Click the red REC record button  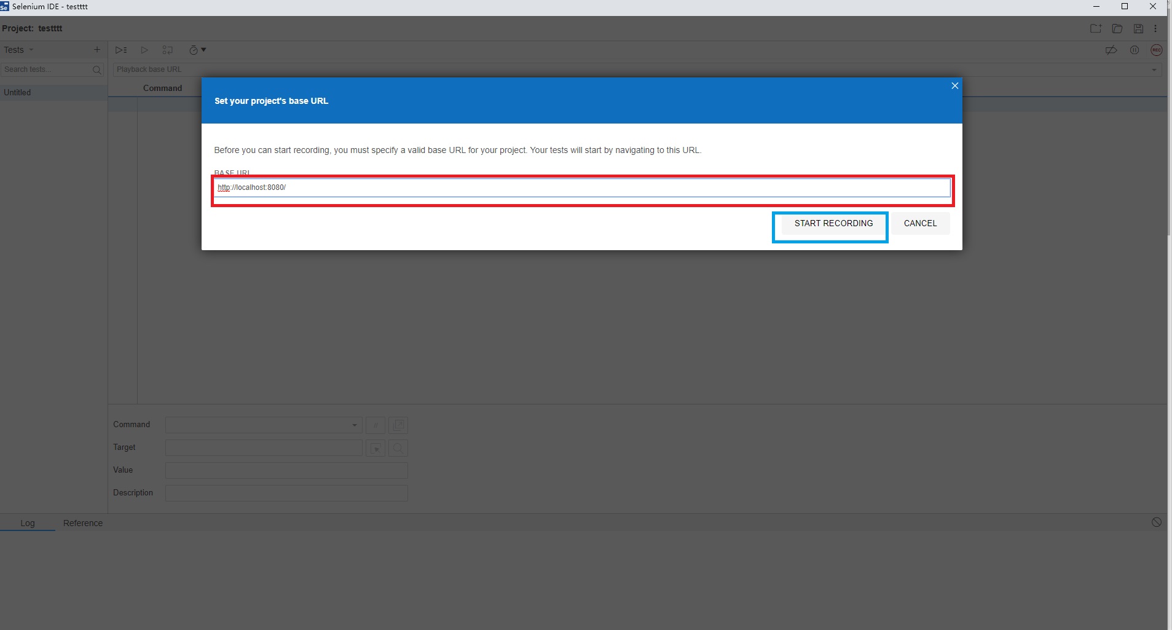1157,50
